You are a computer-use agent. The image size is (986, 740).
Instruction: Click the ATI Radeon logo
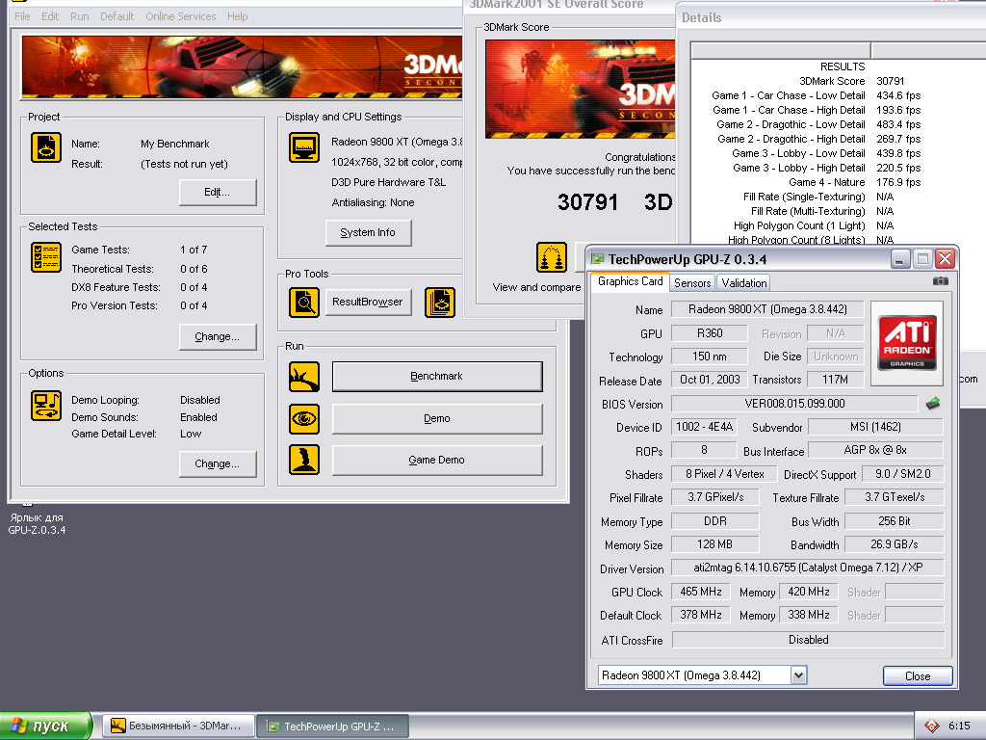[x=907, y=343]
